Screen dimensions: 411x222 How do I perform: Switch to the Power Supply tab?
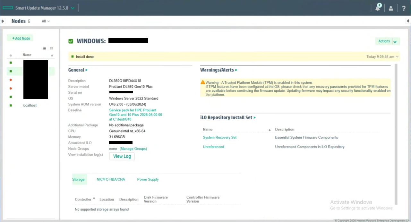[148, 179]
